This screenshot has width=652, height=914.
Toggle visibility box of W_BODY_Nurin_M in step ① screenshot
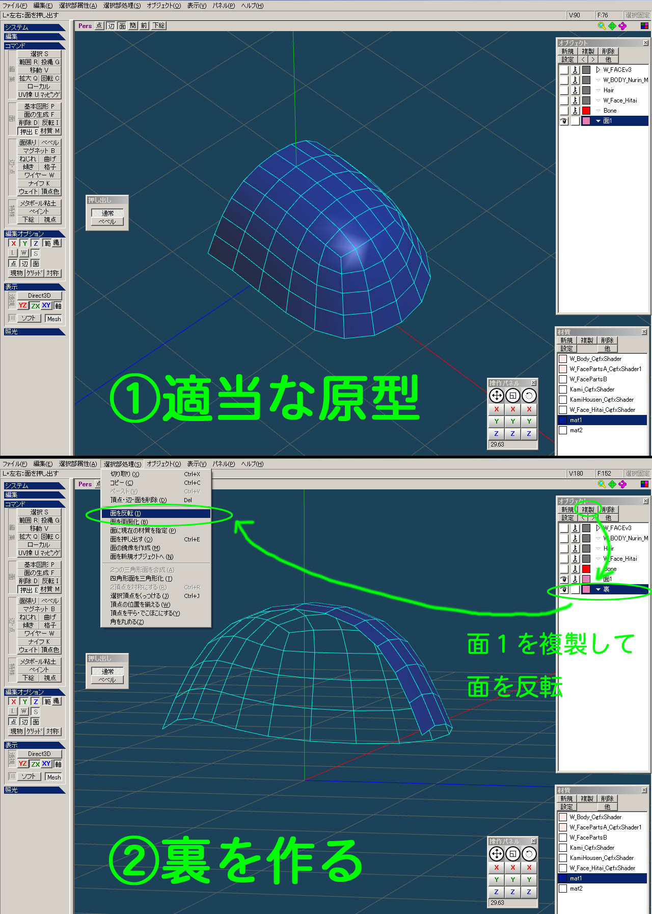[564, 80]
